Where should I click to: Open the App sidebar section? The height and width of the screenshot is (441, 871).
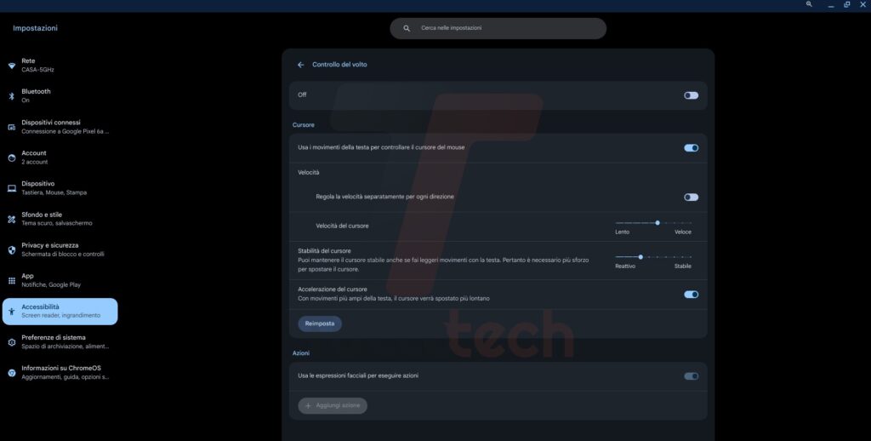coord(60,281)
